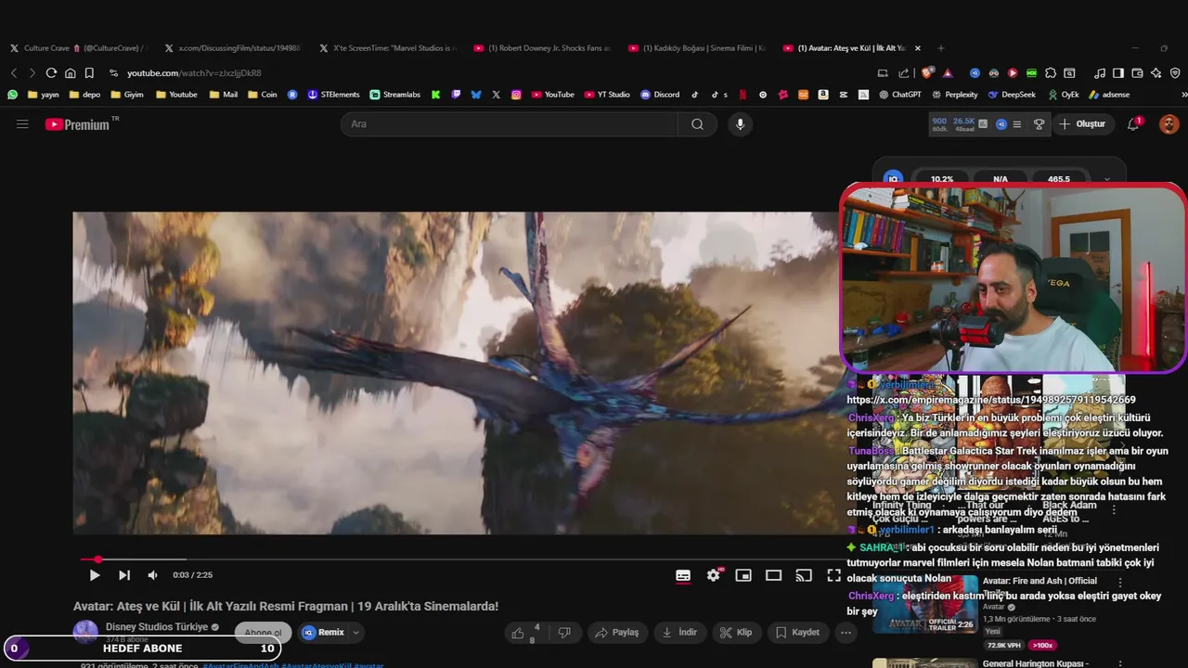Screen dimensions: 1188x668
Task: Open the Brave Shields lion icon
Action: pos(927,72)
